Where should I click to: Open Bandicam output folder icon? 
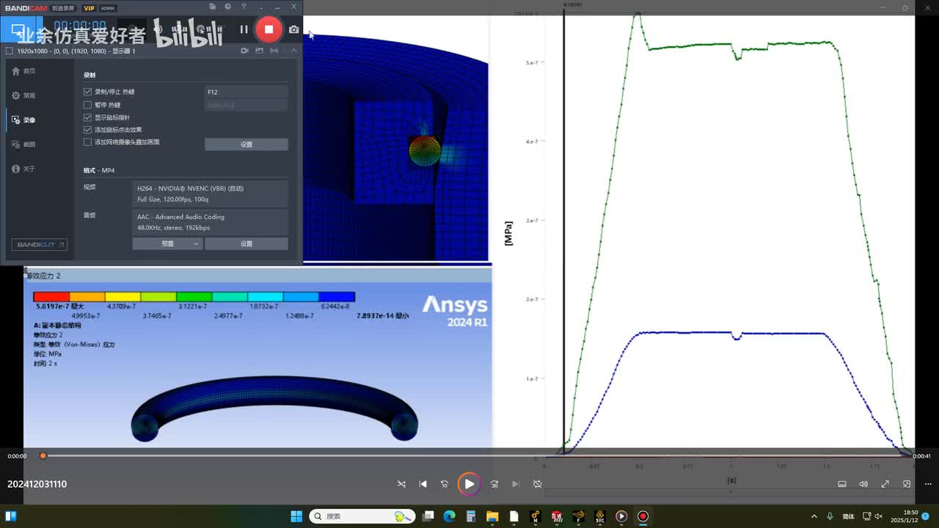click(x=212, y=7)
